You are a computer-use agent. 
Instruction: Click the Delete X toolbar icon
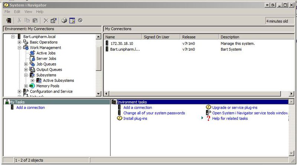pyautogui.click(x=46, y=20)
